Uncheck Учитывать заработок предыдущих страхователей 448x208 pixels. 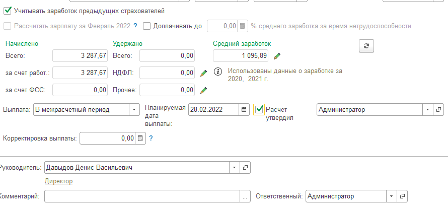click(8, 11)
